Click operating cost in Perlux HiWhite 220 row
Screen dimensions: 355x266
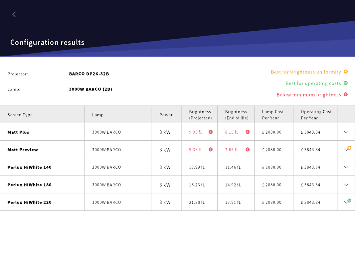pos(310,202)
